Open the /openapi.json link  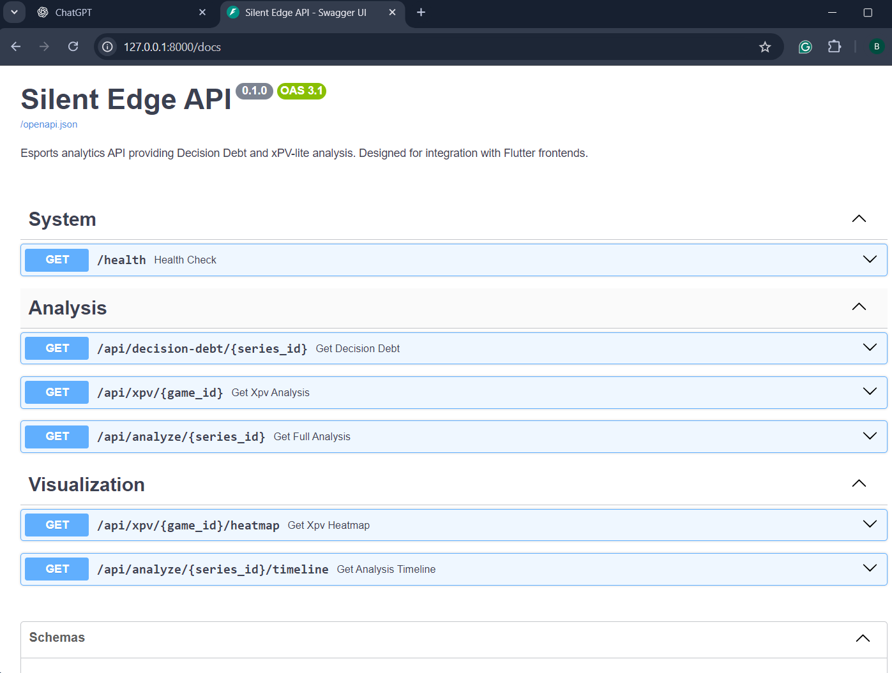49,124
